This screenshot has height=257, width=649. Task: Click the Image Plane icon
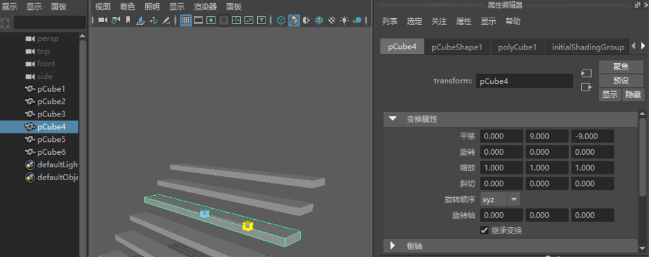coord(141,20)
